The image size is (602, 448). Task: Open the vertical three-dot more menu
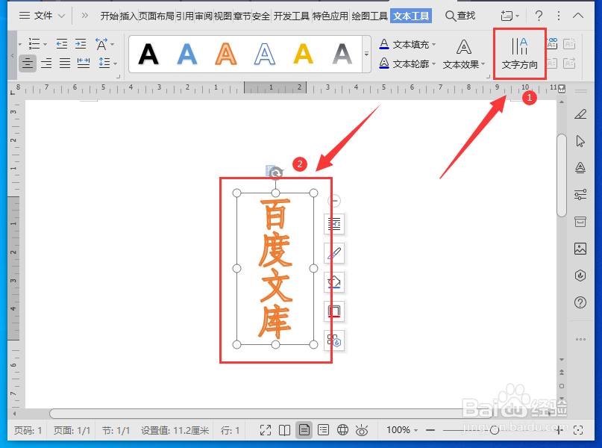tap(558, 16)
